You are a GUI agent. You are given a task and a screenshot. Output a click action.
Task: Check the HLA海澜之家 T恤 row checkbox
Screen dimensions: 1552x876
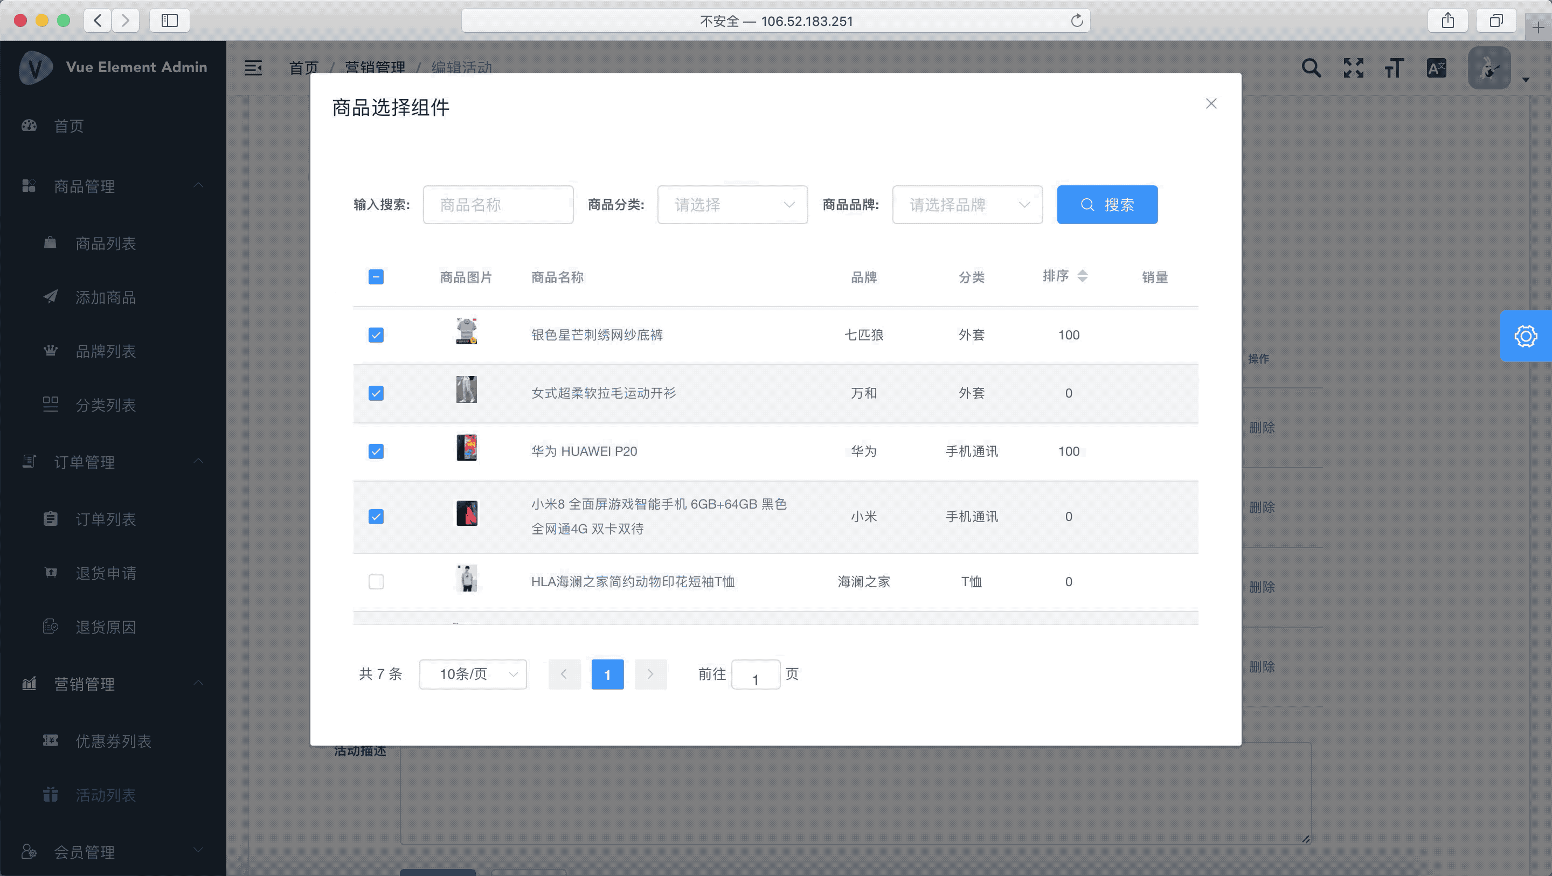[376, 581]
